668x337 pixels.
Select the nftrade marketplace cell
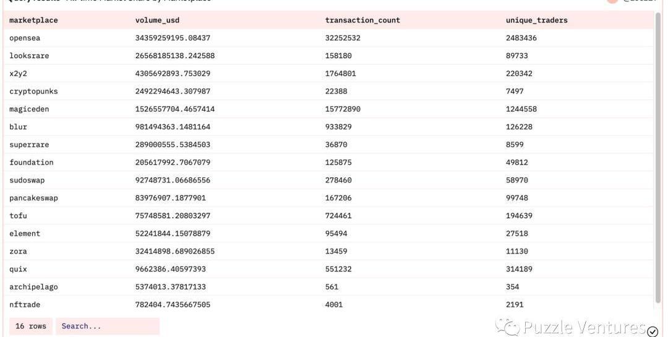(x=25, y=305)
